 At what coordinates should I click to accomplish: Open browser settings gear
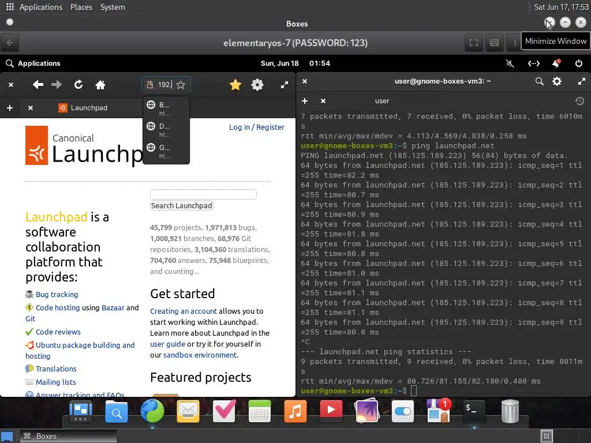click(257, 85)
